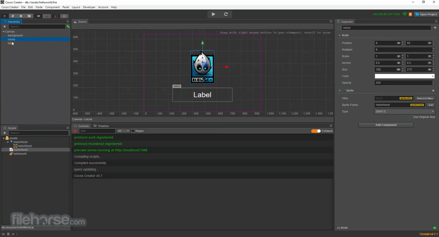Screen dimensions: 439x237
Task: Select the Scale transform tool
Action: click(21, 16)
